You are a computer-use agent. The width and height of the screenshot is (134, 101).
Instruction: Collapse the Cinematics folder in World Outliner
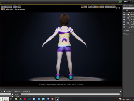tap(127, 15)
